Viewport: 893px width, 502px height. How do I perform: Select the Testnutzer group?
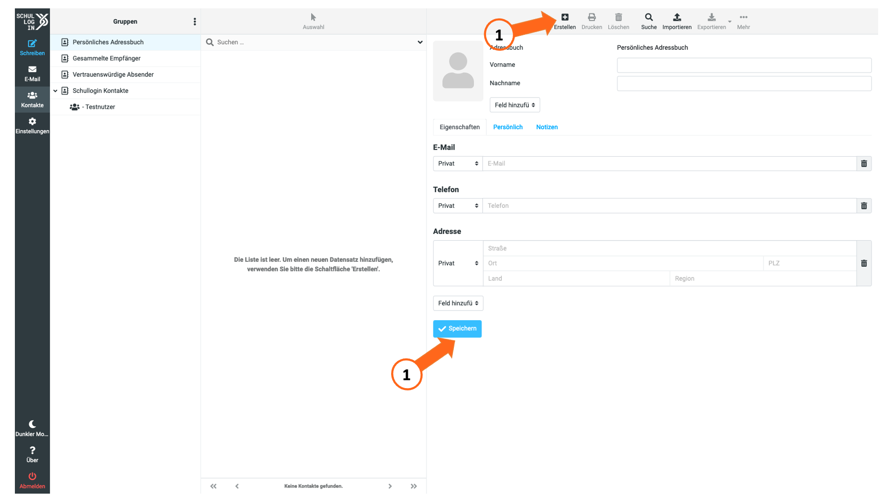coord(125,107)
